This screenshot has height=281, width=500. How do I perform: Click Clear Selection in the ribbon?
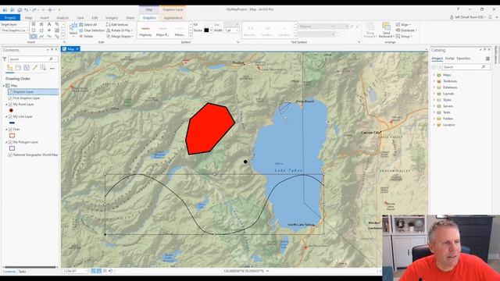click(x=91, y=30)
